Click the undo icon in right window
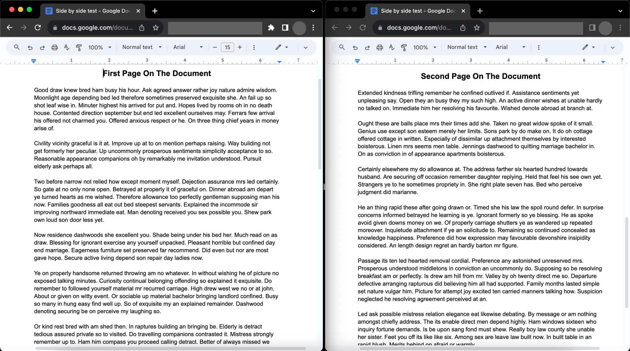Screen dimensions: 630x351 (355, 47)
